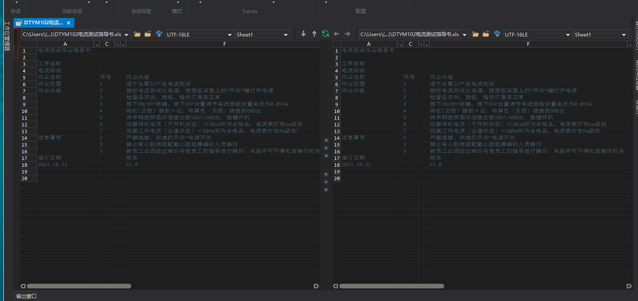This screenshot has height=301, width=638.
Task: Click right pane cell 作业范围
Action: point(353,84)
